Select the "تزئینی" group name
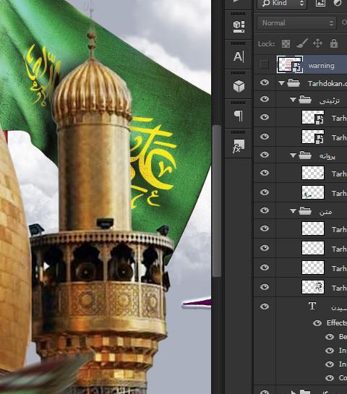Screen dimensions: 347x394 [330, 100]
